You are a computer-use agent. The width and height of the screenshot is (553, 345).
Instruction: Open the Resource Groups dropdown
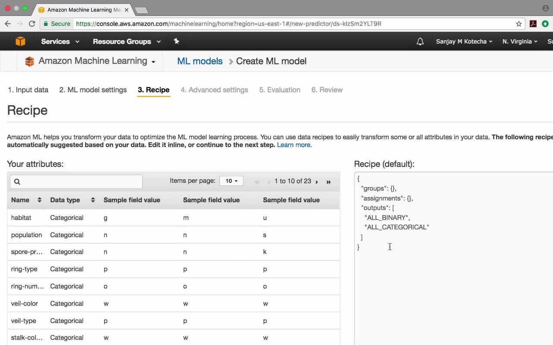pos(127,41)
